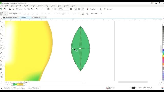Open the Window menu
Screen dimensions: 164x92
coord(66,6)
